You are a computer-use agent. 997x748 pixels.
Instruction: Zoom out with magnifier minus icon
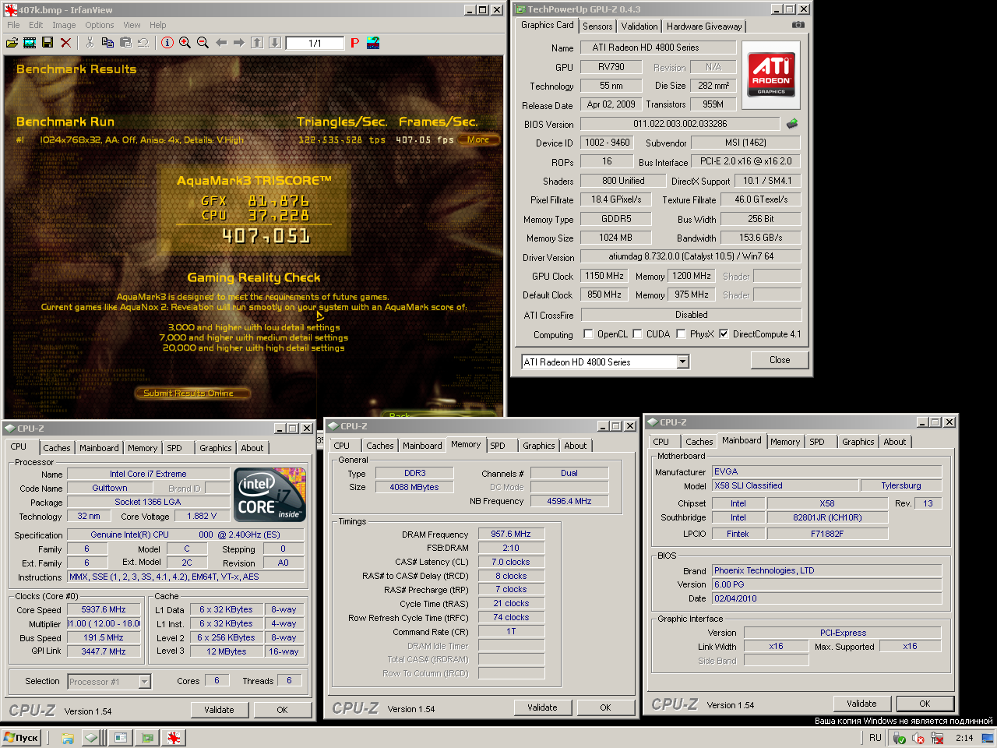203,43
